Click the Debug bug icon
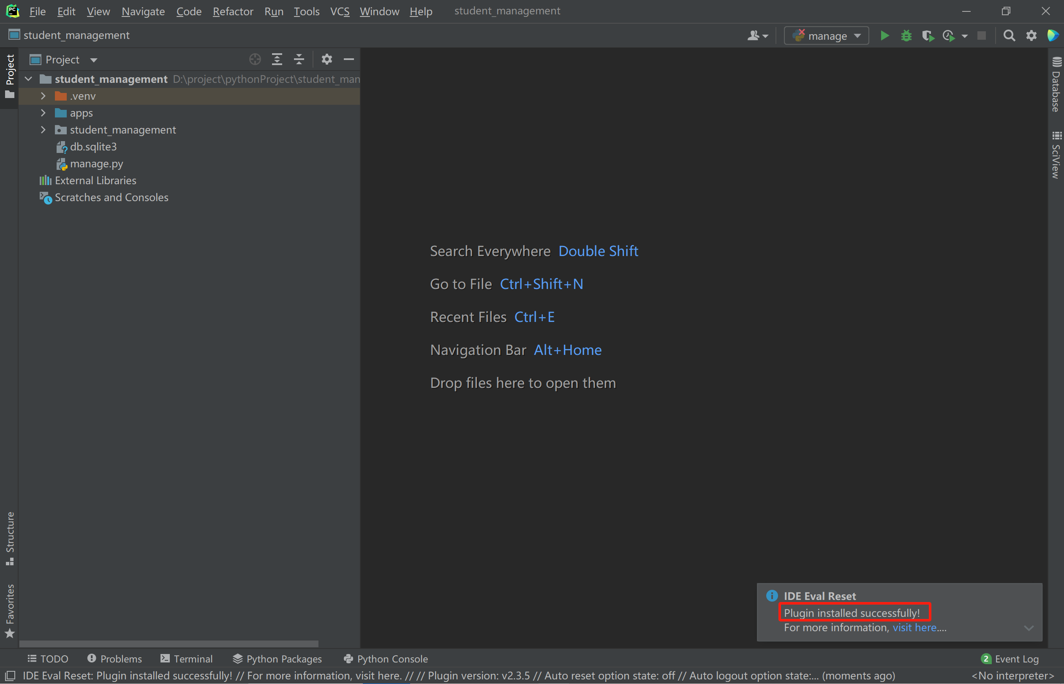 pos(906,35)
